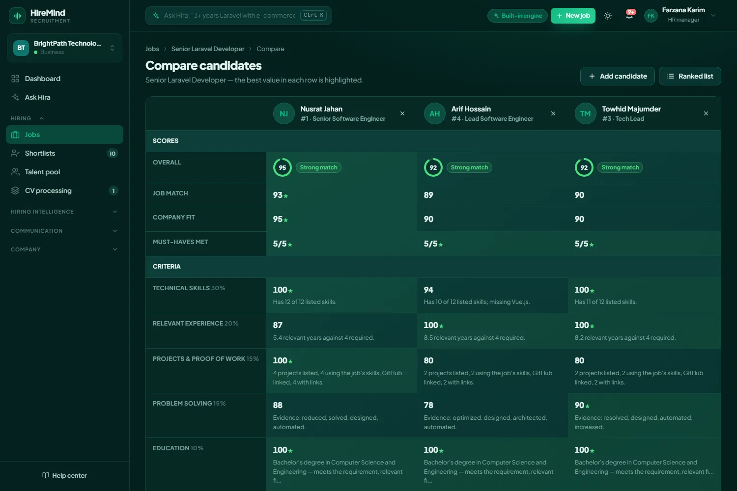
Task: Click Nusrat Jahan NJ avatar
Action: (x=284, y=114)
